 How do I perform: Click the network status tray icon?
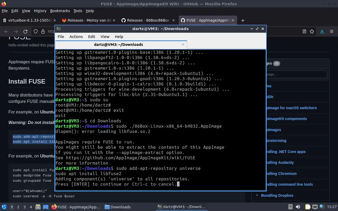click(315, 207)
